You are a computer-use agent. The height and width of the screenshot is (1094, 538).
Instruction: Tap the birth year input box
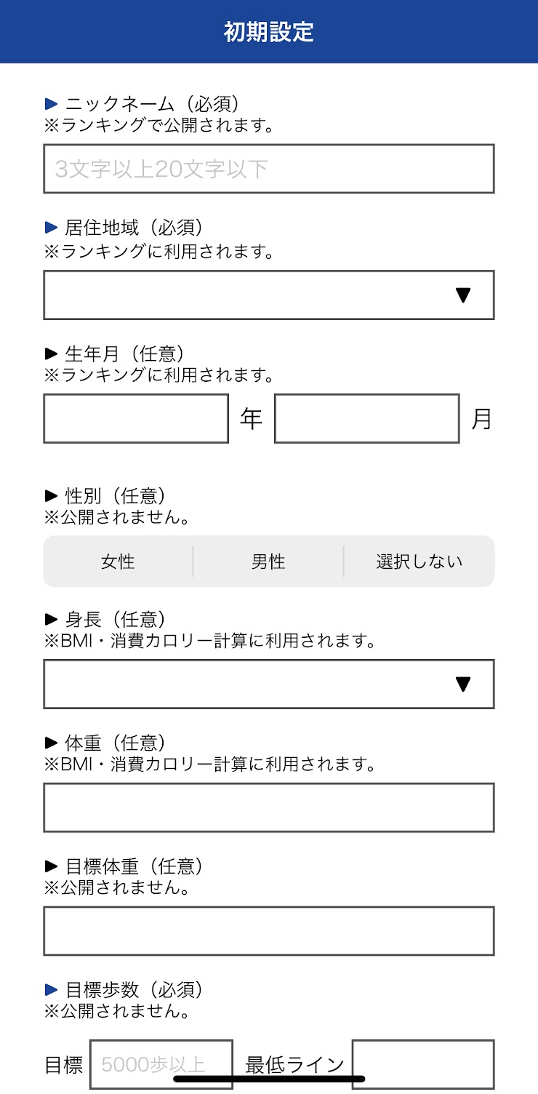tap(136, 418)
